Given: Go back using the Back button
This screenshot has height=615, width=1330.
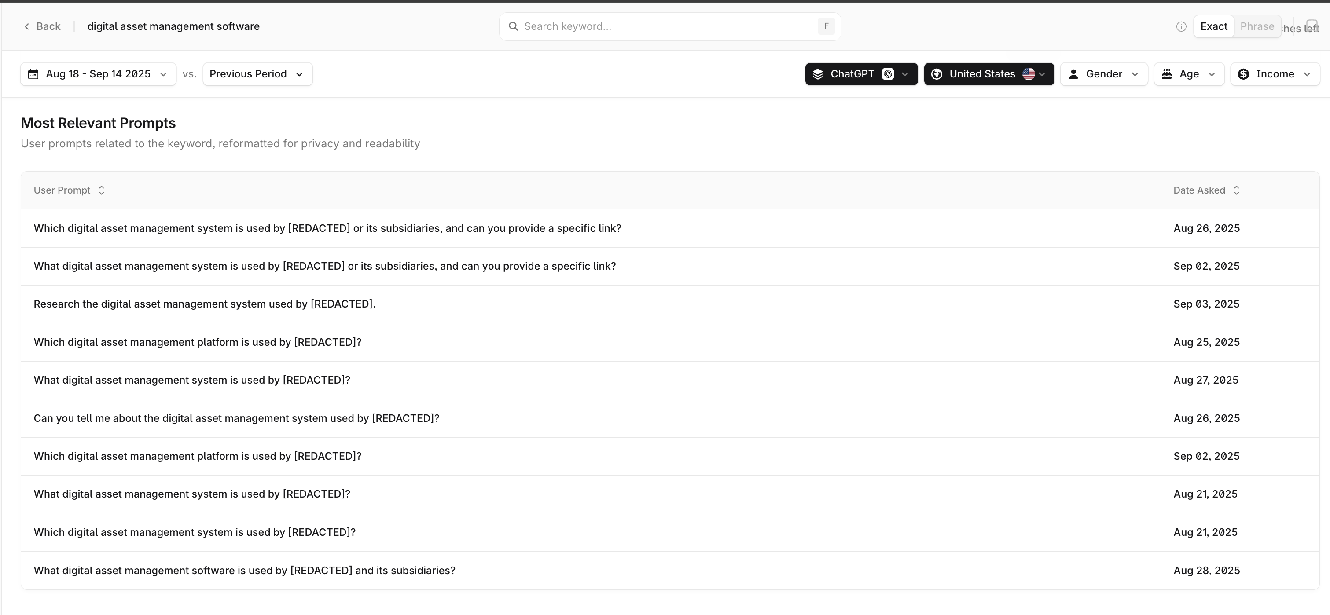Looking at the screenshot, I should (x=42, y=26).
